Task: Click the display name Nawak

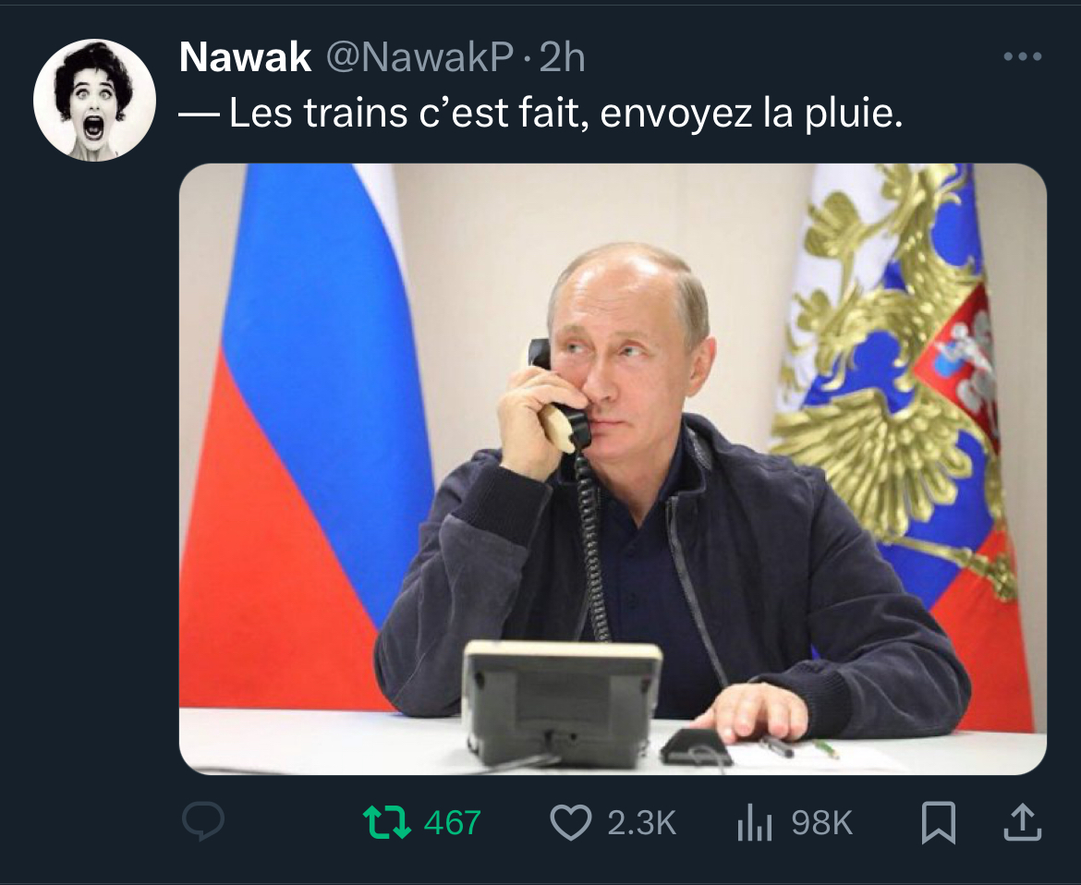Action: 246,56
